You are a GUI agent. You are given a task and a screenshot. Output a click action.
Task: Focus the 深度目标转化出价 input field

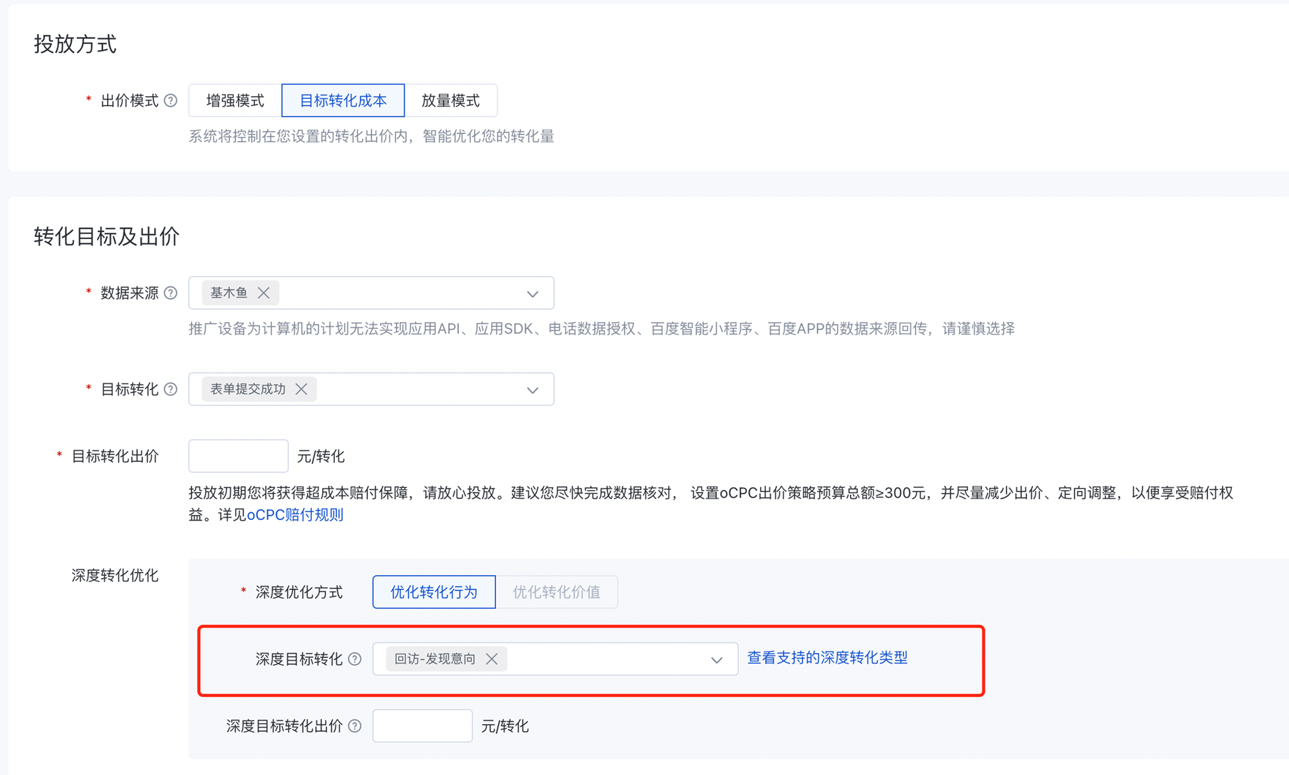(422, 726)
